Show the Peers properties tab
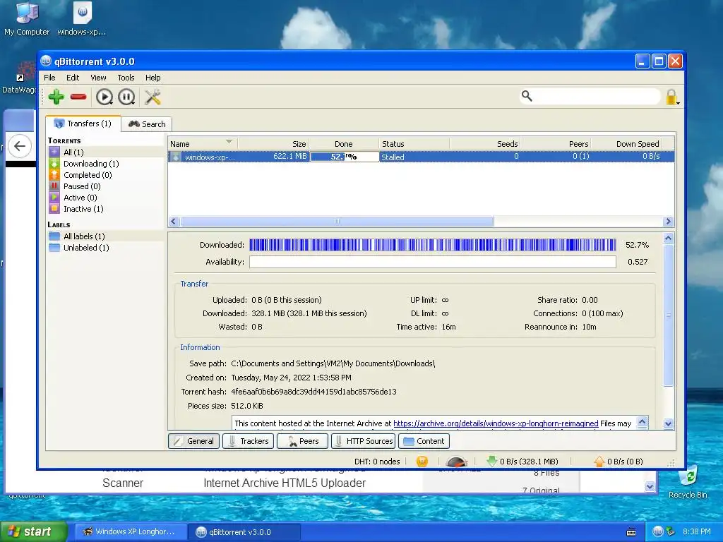Viewport: 723px width, 542px height. coord(302,441)
